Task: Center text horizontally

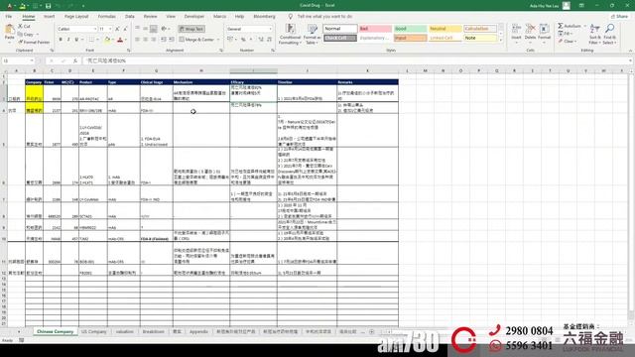Action: pyautogui.click(x=146, y=40)
